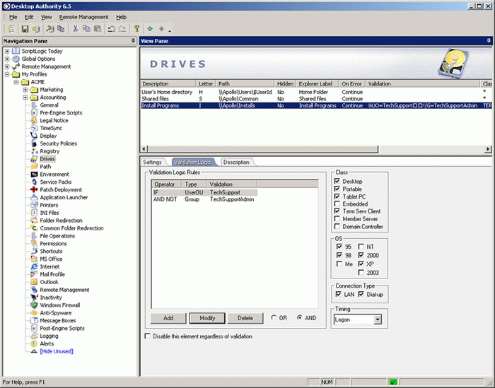Expand the Remote Management root node
Viewport: 495px width, 388px height.
pos(7,66)
